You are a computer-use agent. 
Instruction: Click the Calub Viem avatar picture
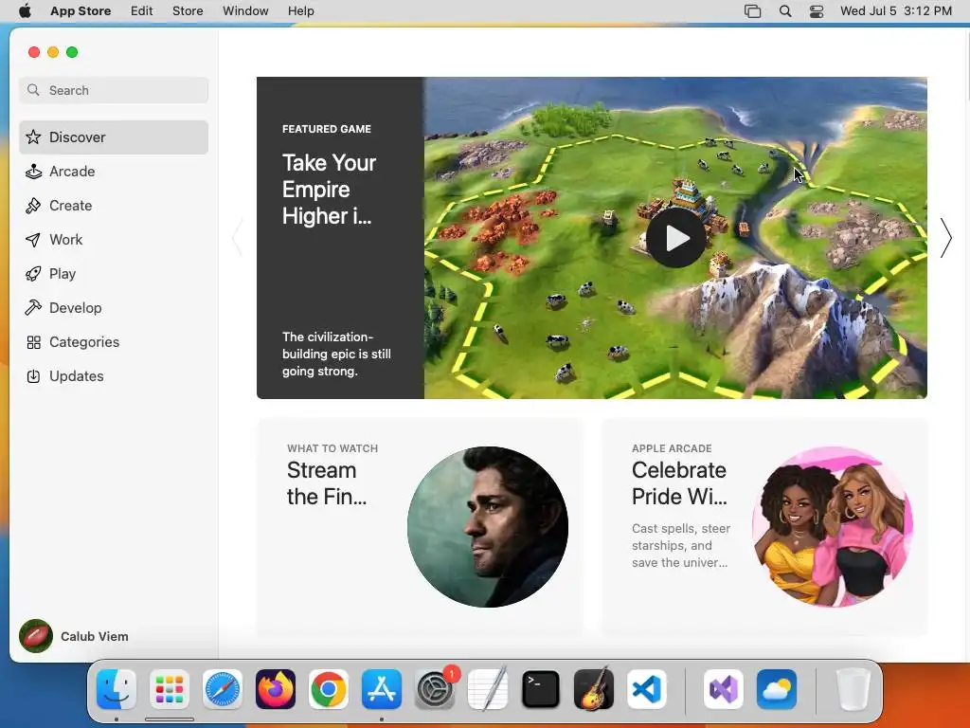(x=36, y=636)
